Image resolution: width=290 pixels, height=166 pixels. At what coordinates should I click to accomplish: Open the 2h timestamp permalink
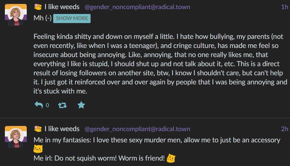pyautogui.click(x=285, y=129)
